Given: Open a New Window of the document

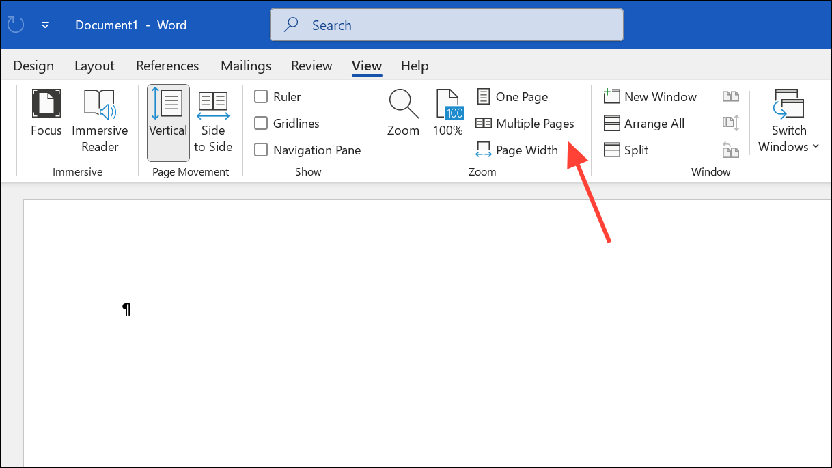Looking at the screenshot, I should pos(650,96).
